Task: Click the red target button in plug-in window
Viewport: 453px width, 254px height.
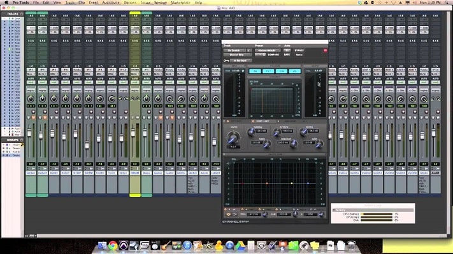Action: 326,50
